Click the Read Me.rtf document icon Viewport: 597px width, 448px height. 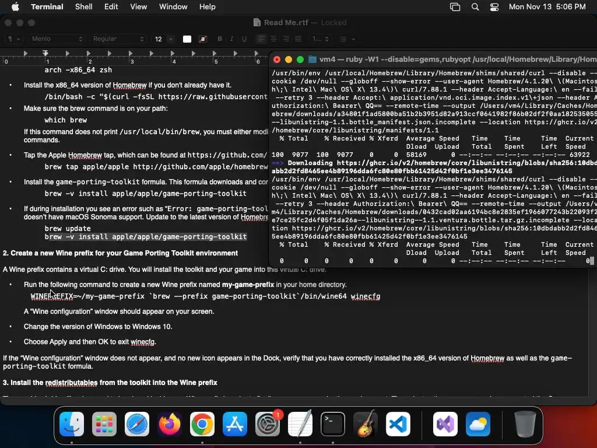point(257,23)
